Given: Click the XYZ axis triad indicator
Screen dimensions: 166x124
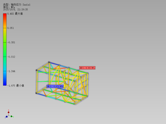Looking at the screenshot, I should [x=9, y=114].
